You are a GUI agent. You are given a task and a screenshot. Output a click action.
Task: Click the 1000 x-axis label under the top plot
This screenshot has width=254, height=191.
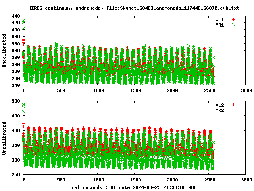click(98, 90)
